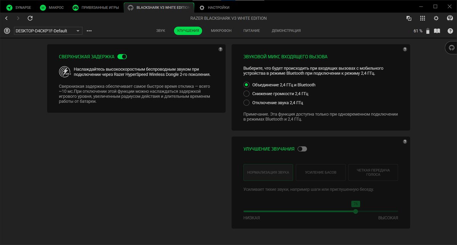This screenshot has height=245, width=457.
Task: Open the profile options three-dots menu
Action: (89, 31)
